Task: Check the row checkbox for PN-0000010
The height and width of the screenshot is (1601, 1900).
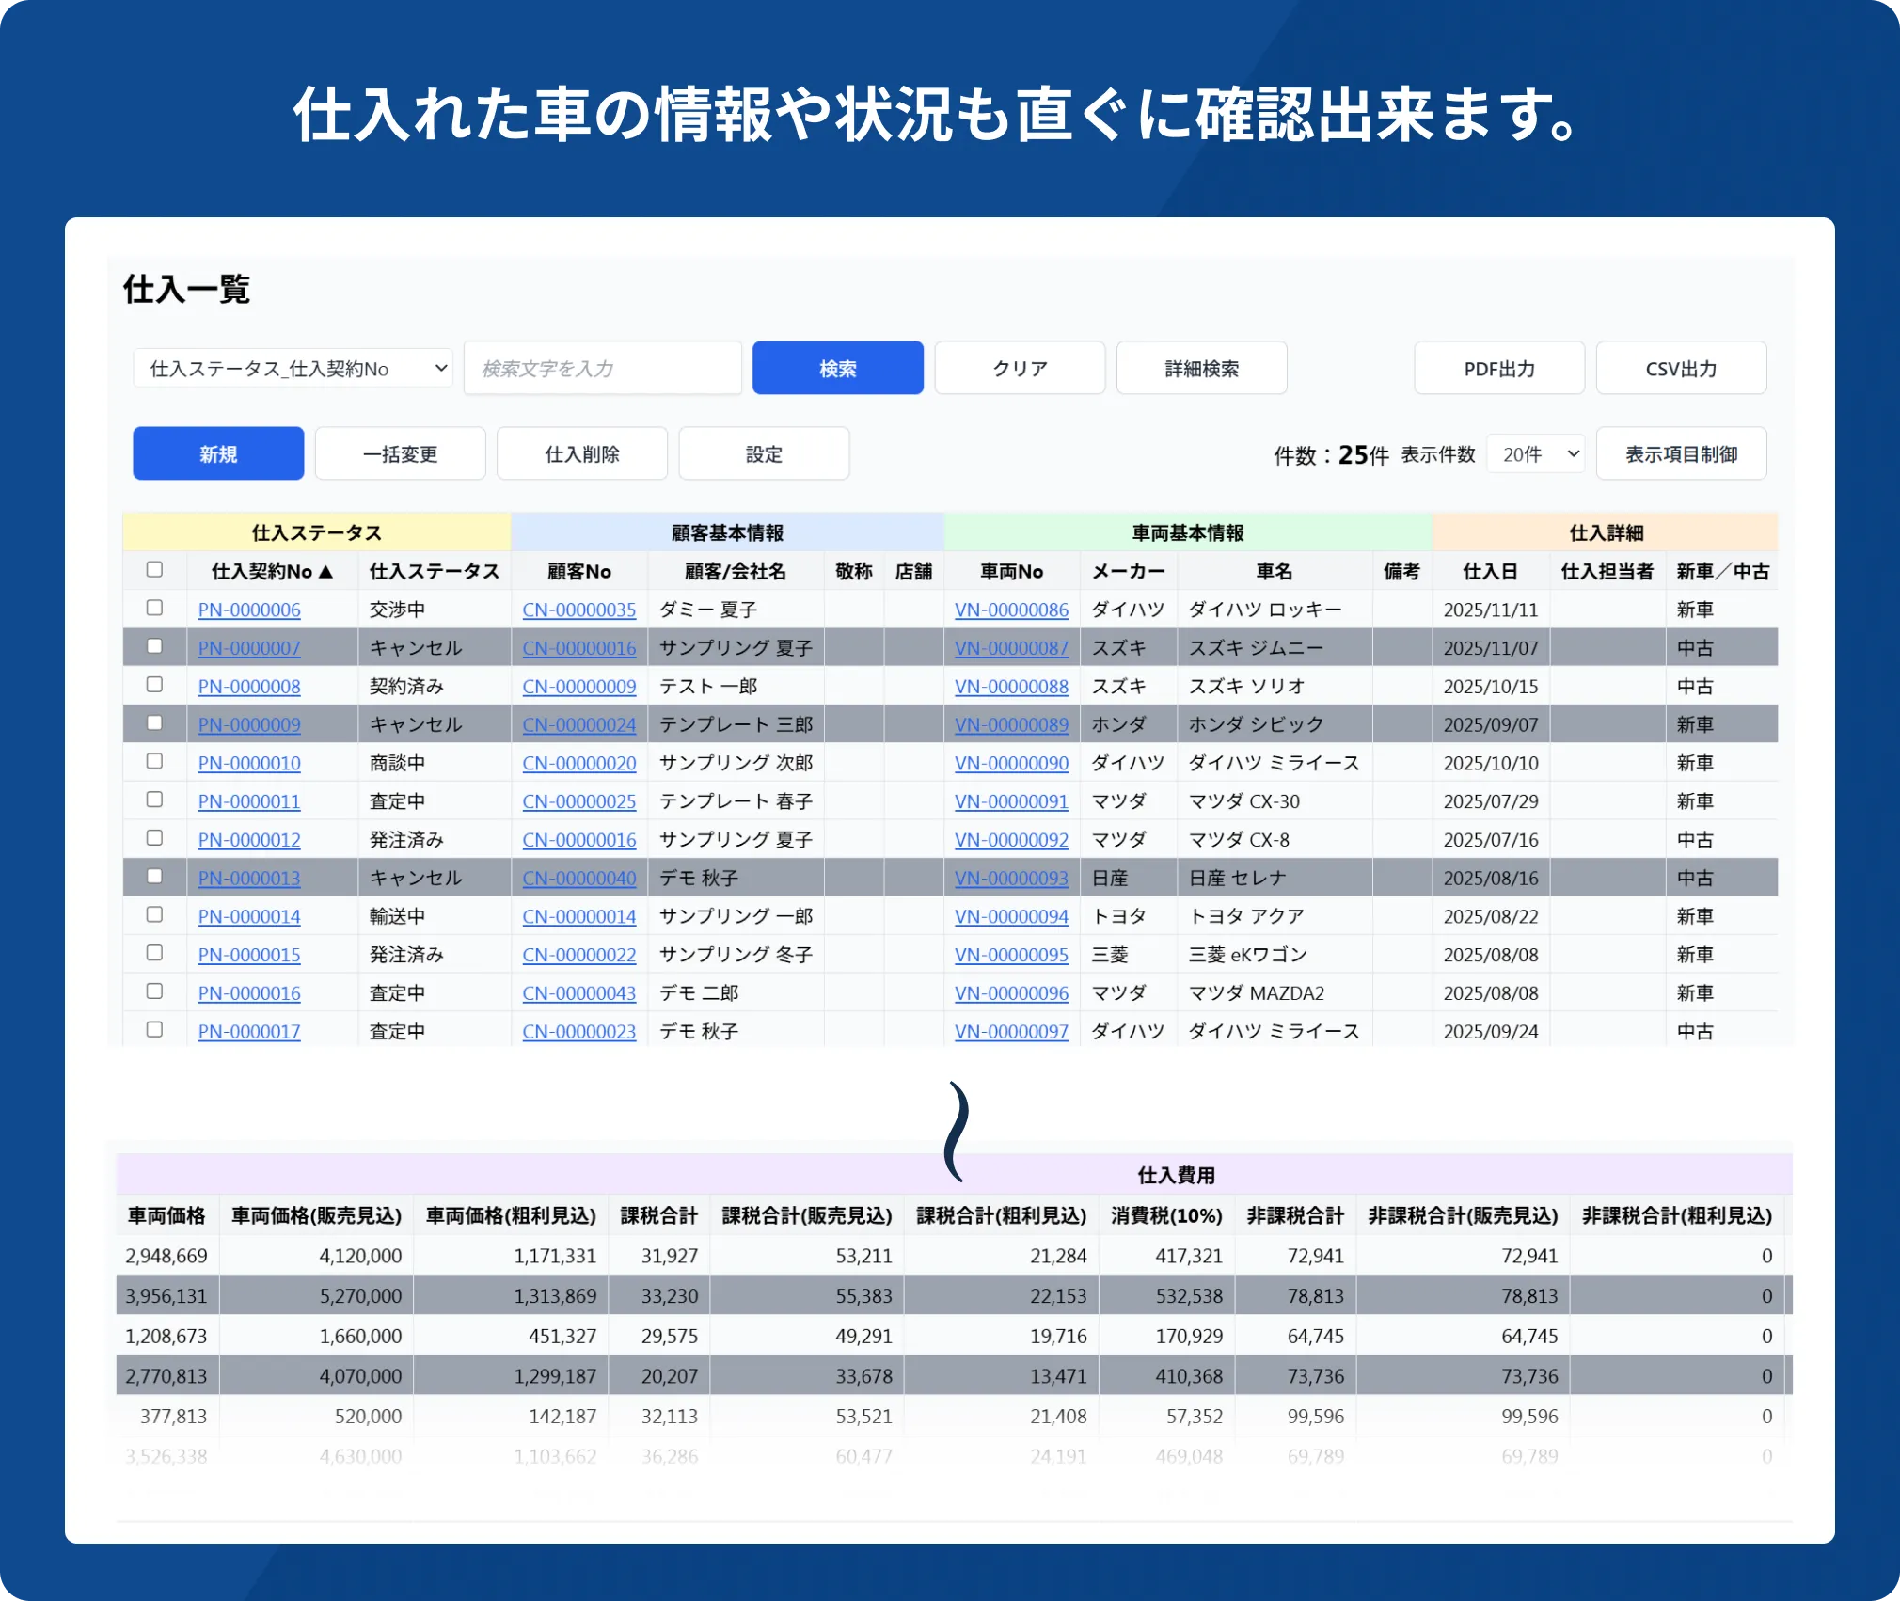Action: tap(154, 761)
